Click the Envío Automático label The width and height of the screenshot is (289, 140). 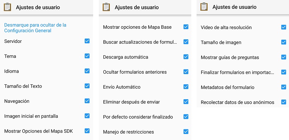point(121,87)
